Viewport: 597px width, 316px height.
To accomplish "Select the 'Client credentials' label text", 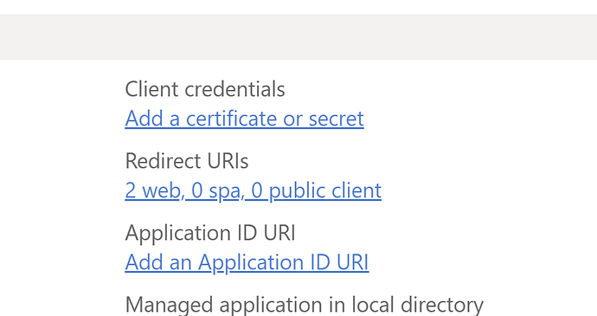I will (x=205, y=89).
